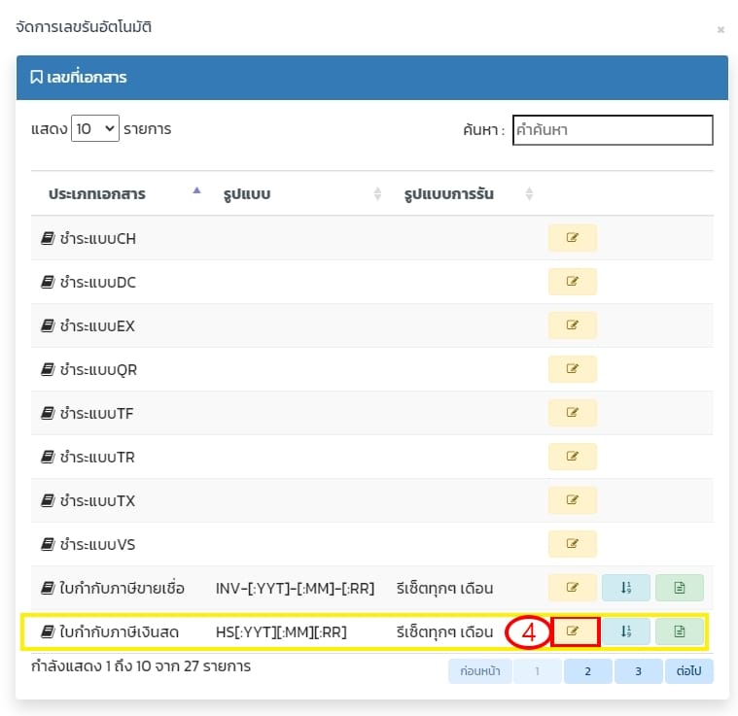738x716 pixels.
Task: Sort by รูปแบบการรัน column
Action: [x=448, y=193]
